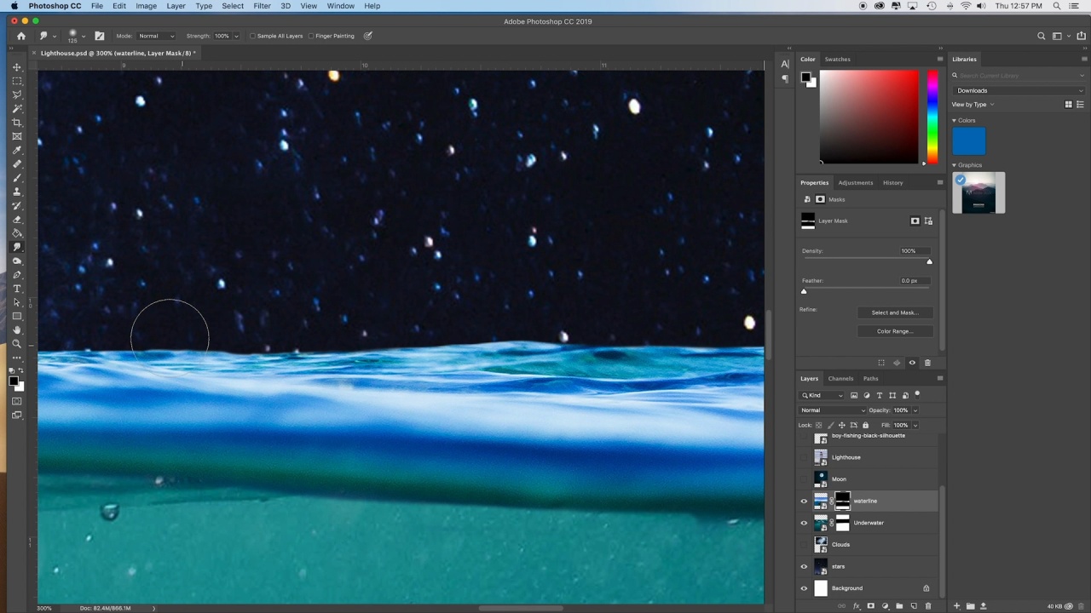Hide the stars layer
Image resolution: width=1091 pixels, height=613 pixels.
click(803, 566)
